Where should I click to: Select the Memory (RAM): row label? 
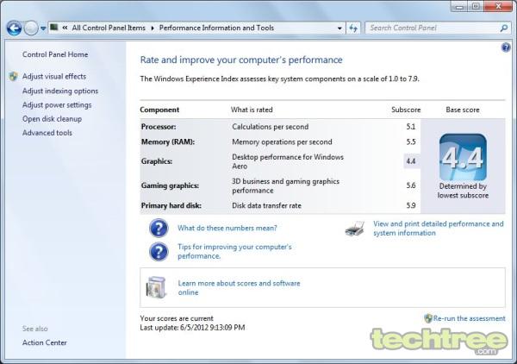click(168, 142)
